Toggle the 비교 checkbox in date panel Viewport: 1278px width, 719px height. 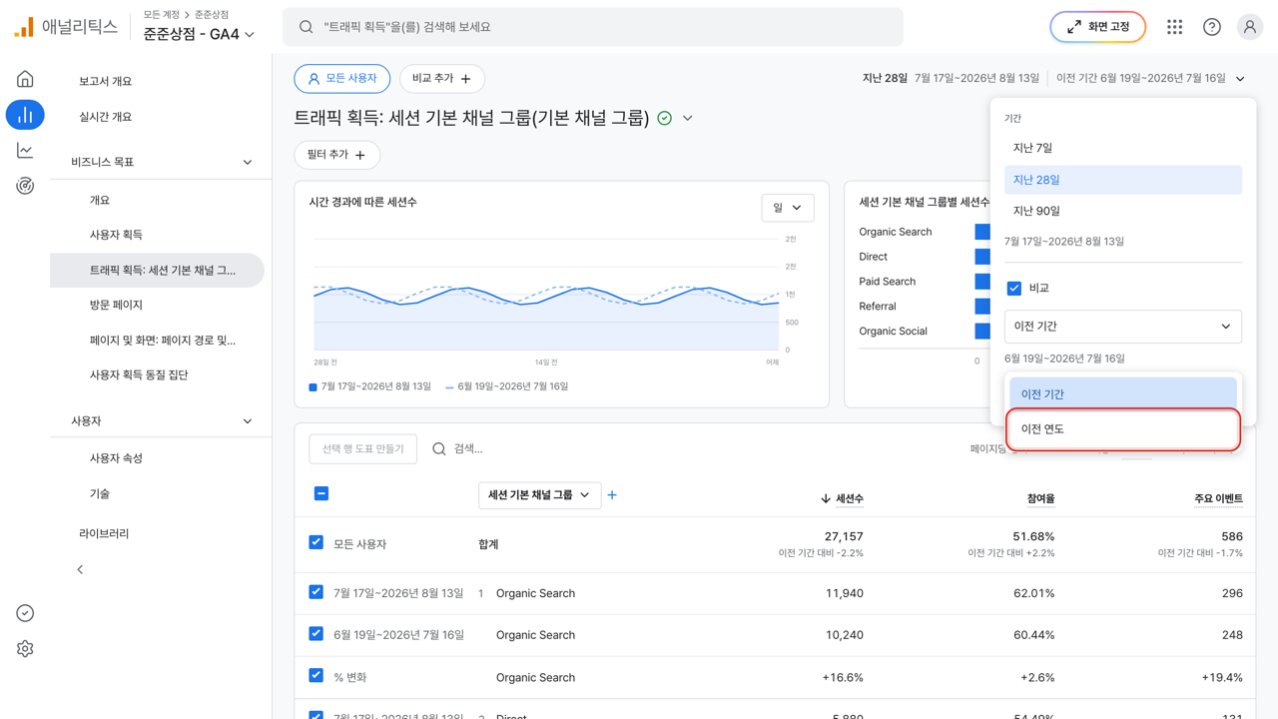1014,288
